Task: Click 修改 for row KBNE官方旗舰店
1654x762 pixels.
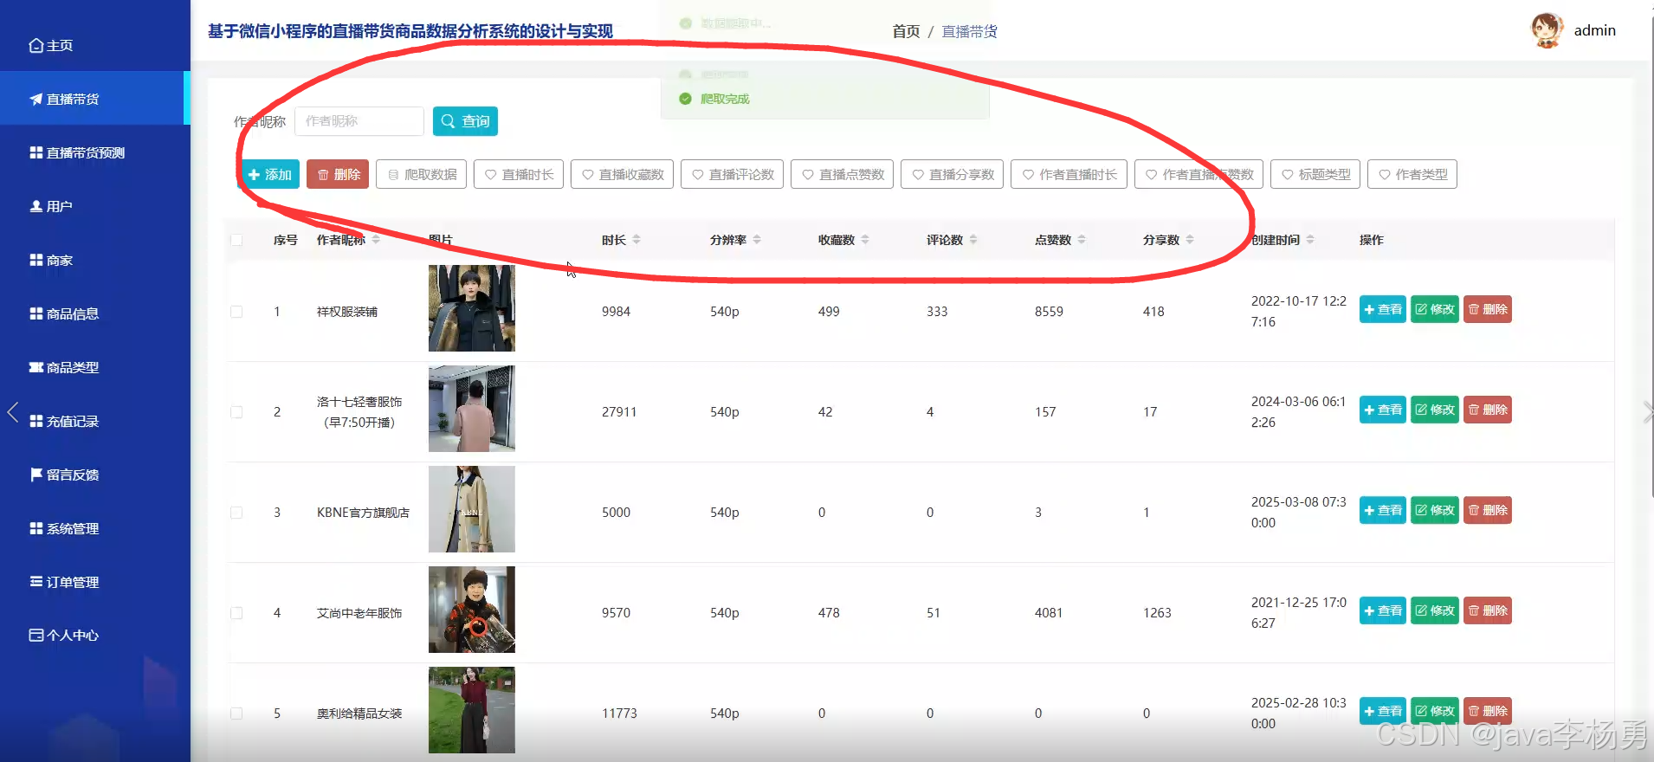Action: pos(1435,510)
